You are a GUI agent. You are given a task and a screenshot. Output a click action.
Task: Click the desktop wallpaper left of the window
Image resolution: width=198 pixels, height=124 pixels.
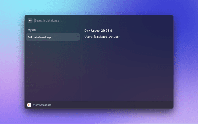(12, 62)
